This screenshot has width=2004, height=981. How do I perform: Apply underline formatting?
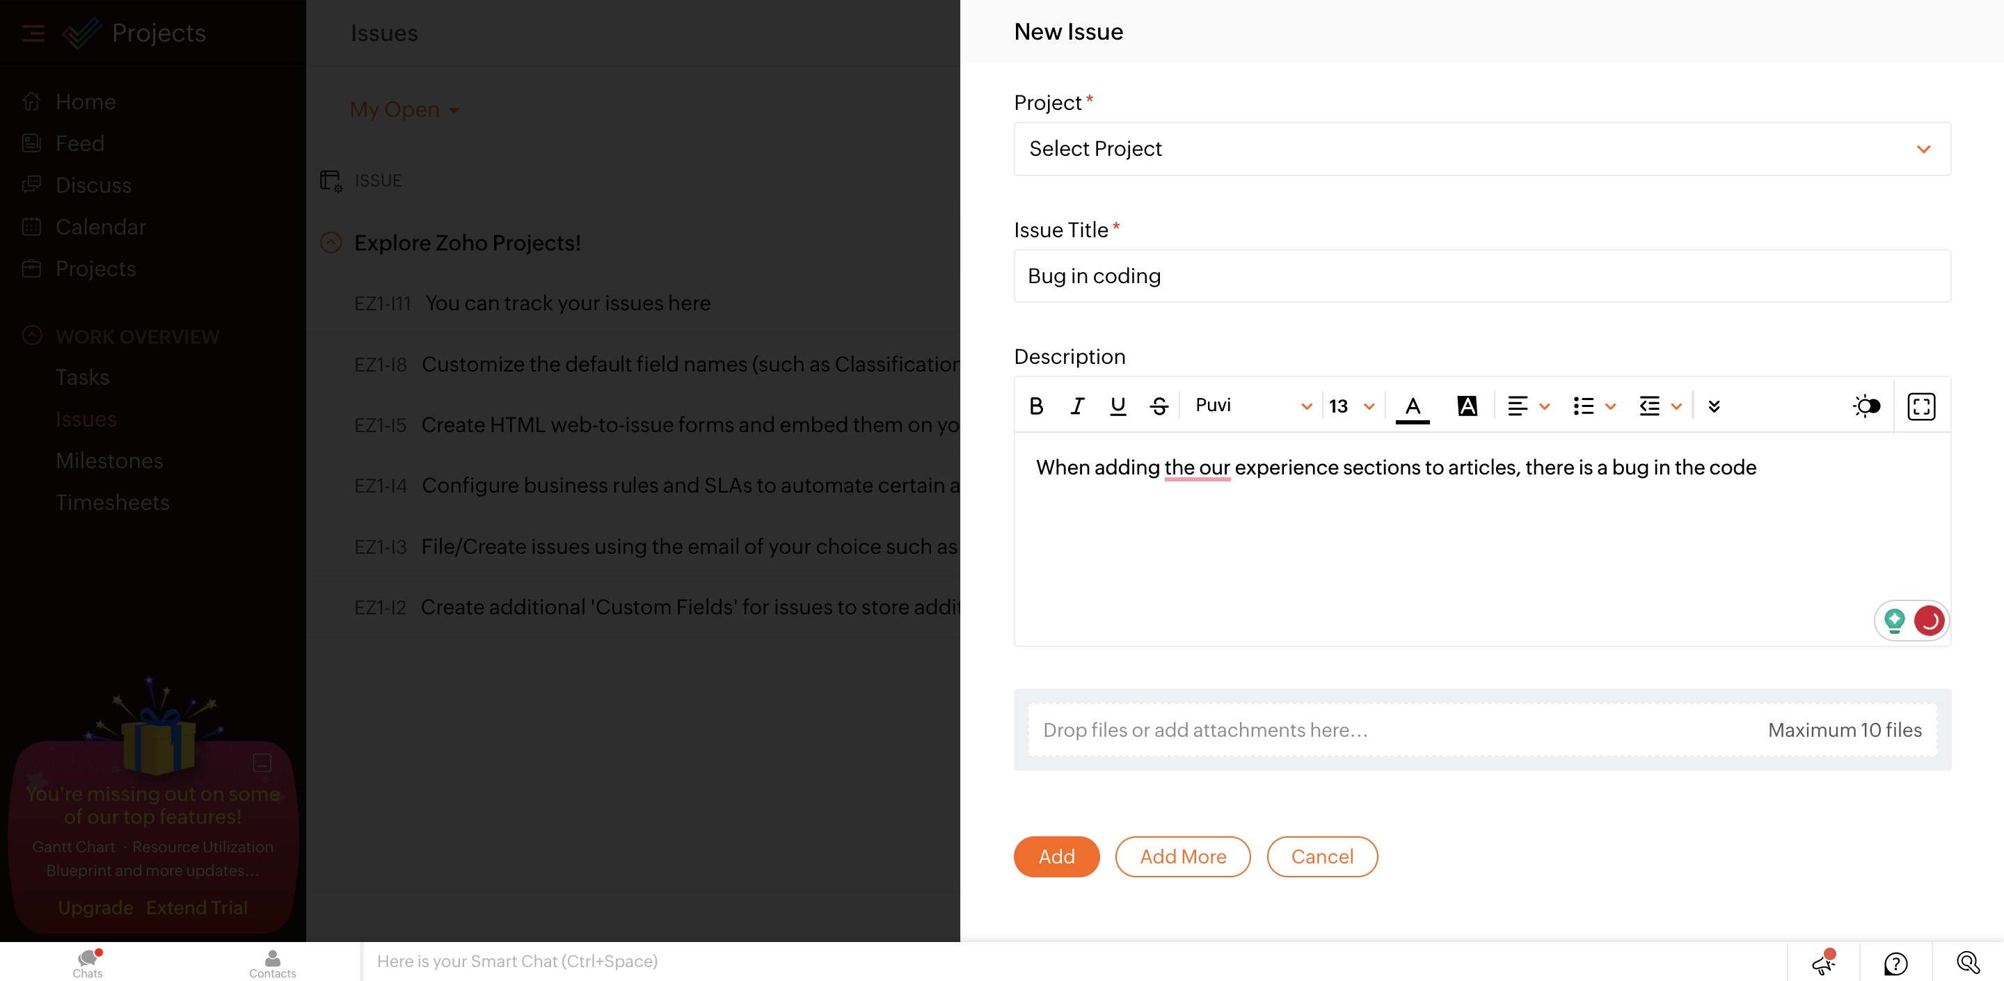[x=1117, y=406]
